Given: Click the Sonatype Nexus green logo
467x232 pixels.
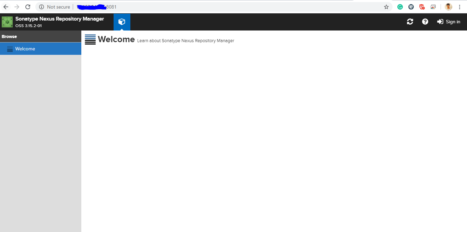Looking at the screenshot, I should point(7,22).
